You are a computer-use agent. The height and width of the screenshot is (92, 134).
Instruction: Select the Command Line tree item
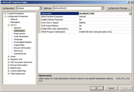coord(20,54)
